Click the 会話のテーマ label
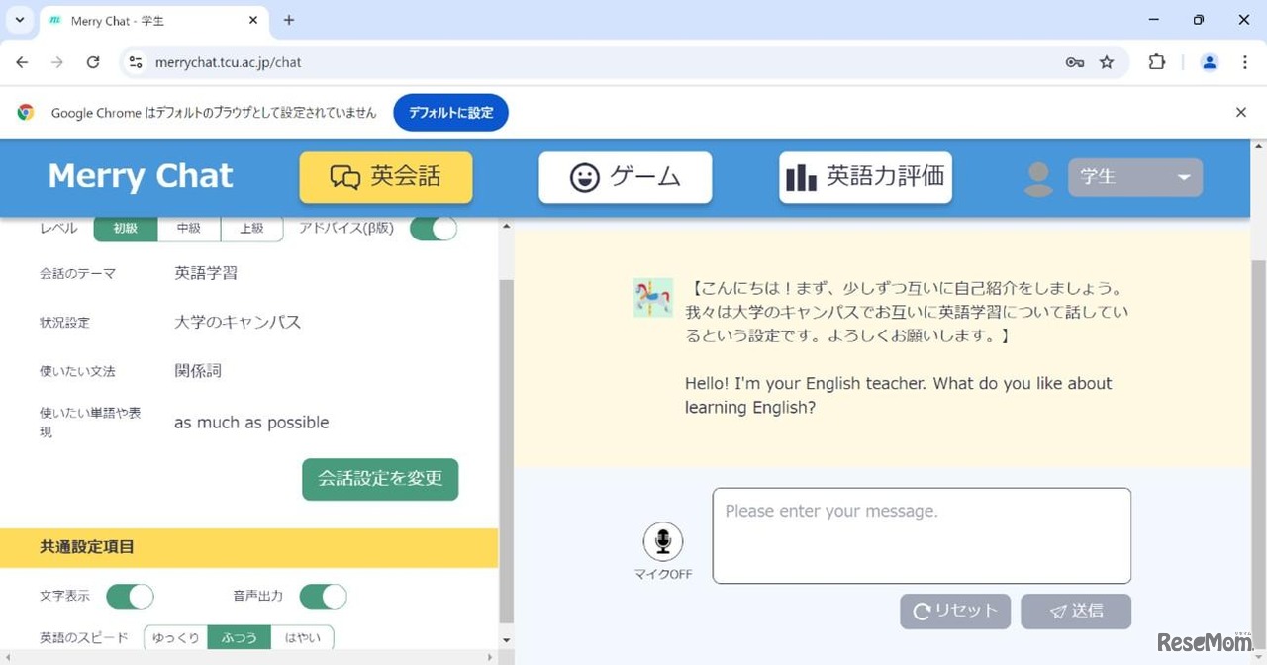 [77, 273]
